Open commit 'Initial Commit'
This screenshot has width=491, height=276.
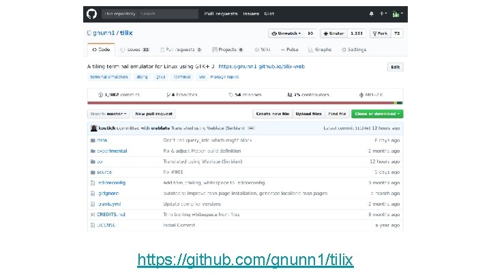[x=179, y=225]
